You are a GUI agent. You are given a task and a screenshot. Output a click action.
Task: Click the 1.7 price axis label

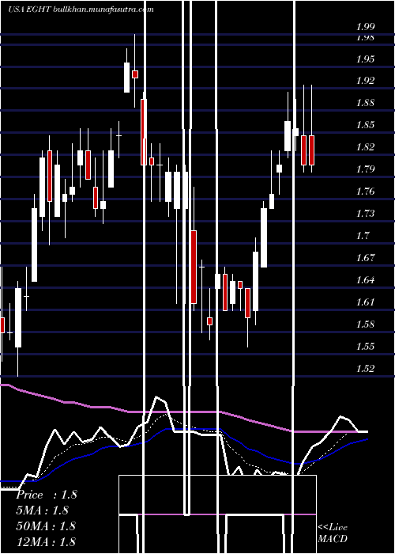tap(363, 235)
